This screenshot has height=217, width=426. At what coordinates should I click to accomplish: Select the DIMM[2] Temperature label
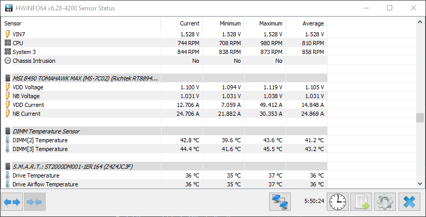pyautogui.click(x=40, y=140)
